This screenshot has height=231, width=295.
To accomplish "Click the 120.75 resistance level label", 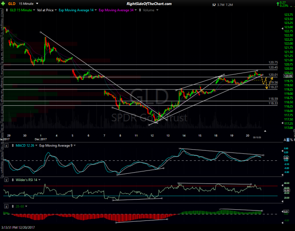I will (x=273, y=62).
